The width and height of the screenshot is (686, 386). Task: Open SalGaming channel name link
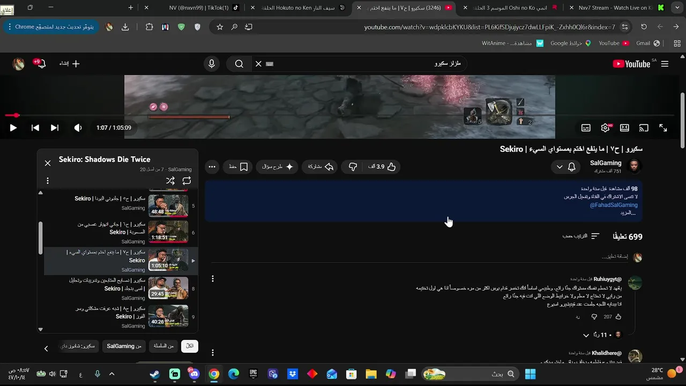click(606, 163)
